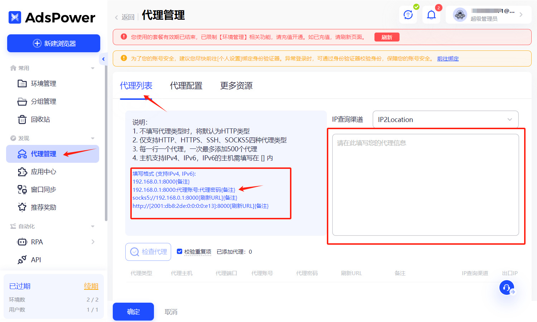Click the 出口IP column header
Viewport: 537px width, 322px height.
(510, 273)
